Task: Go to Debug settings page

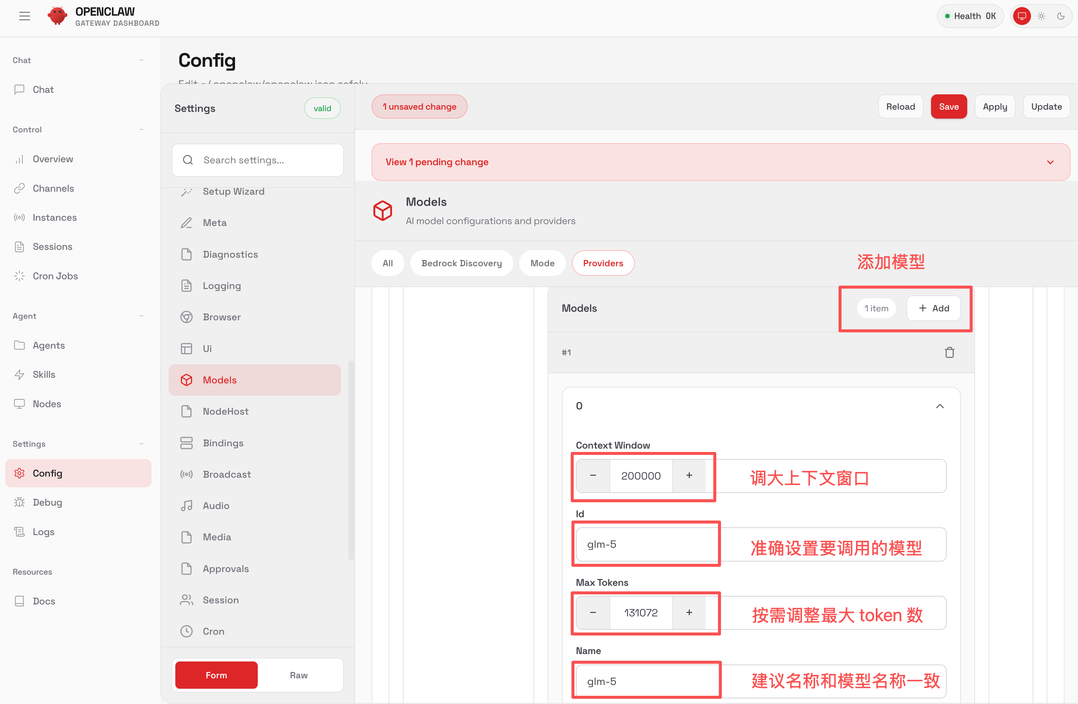Action: (x=47, y=502)
